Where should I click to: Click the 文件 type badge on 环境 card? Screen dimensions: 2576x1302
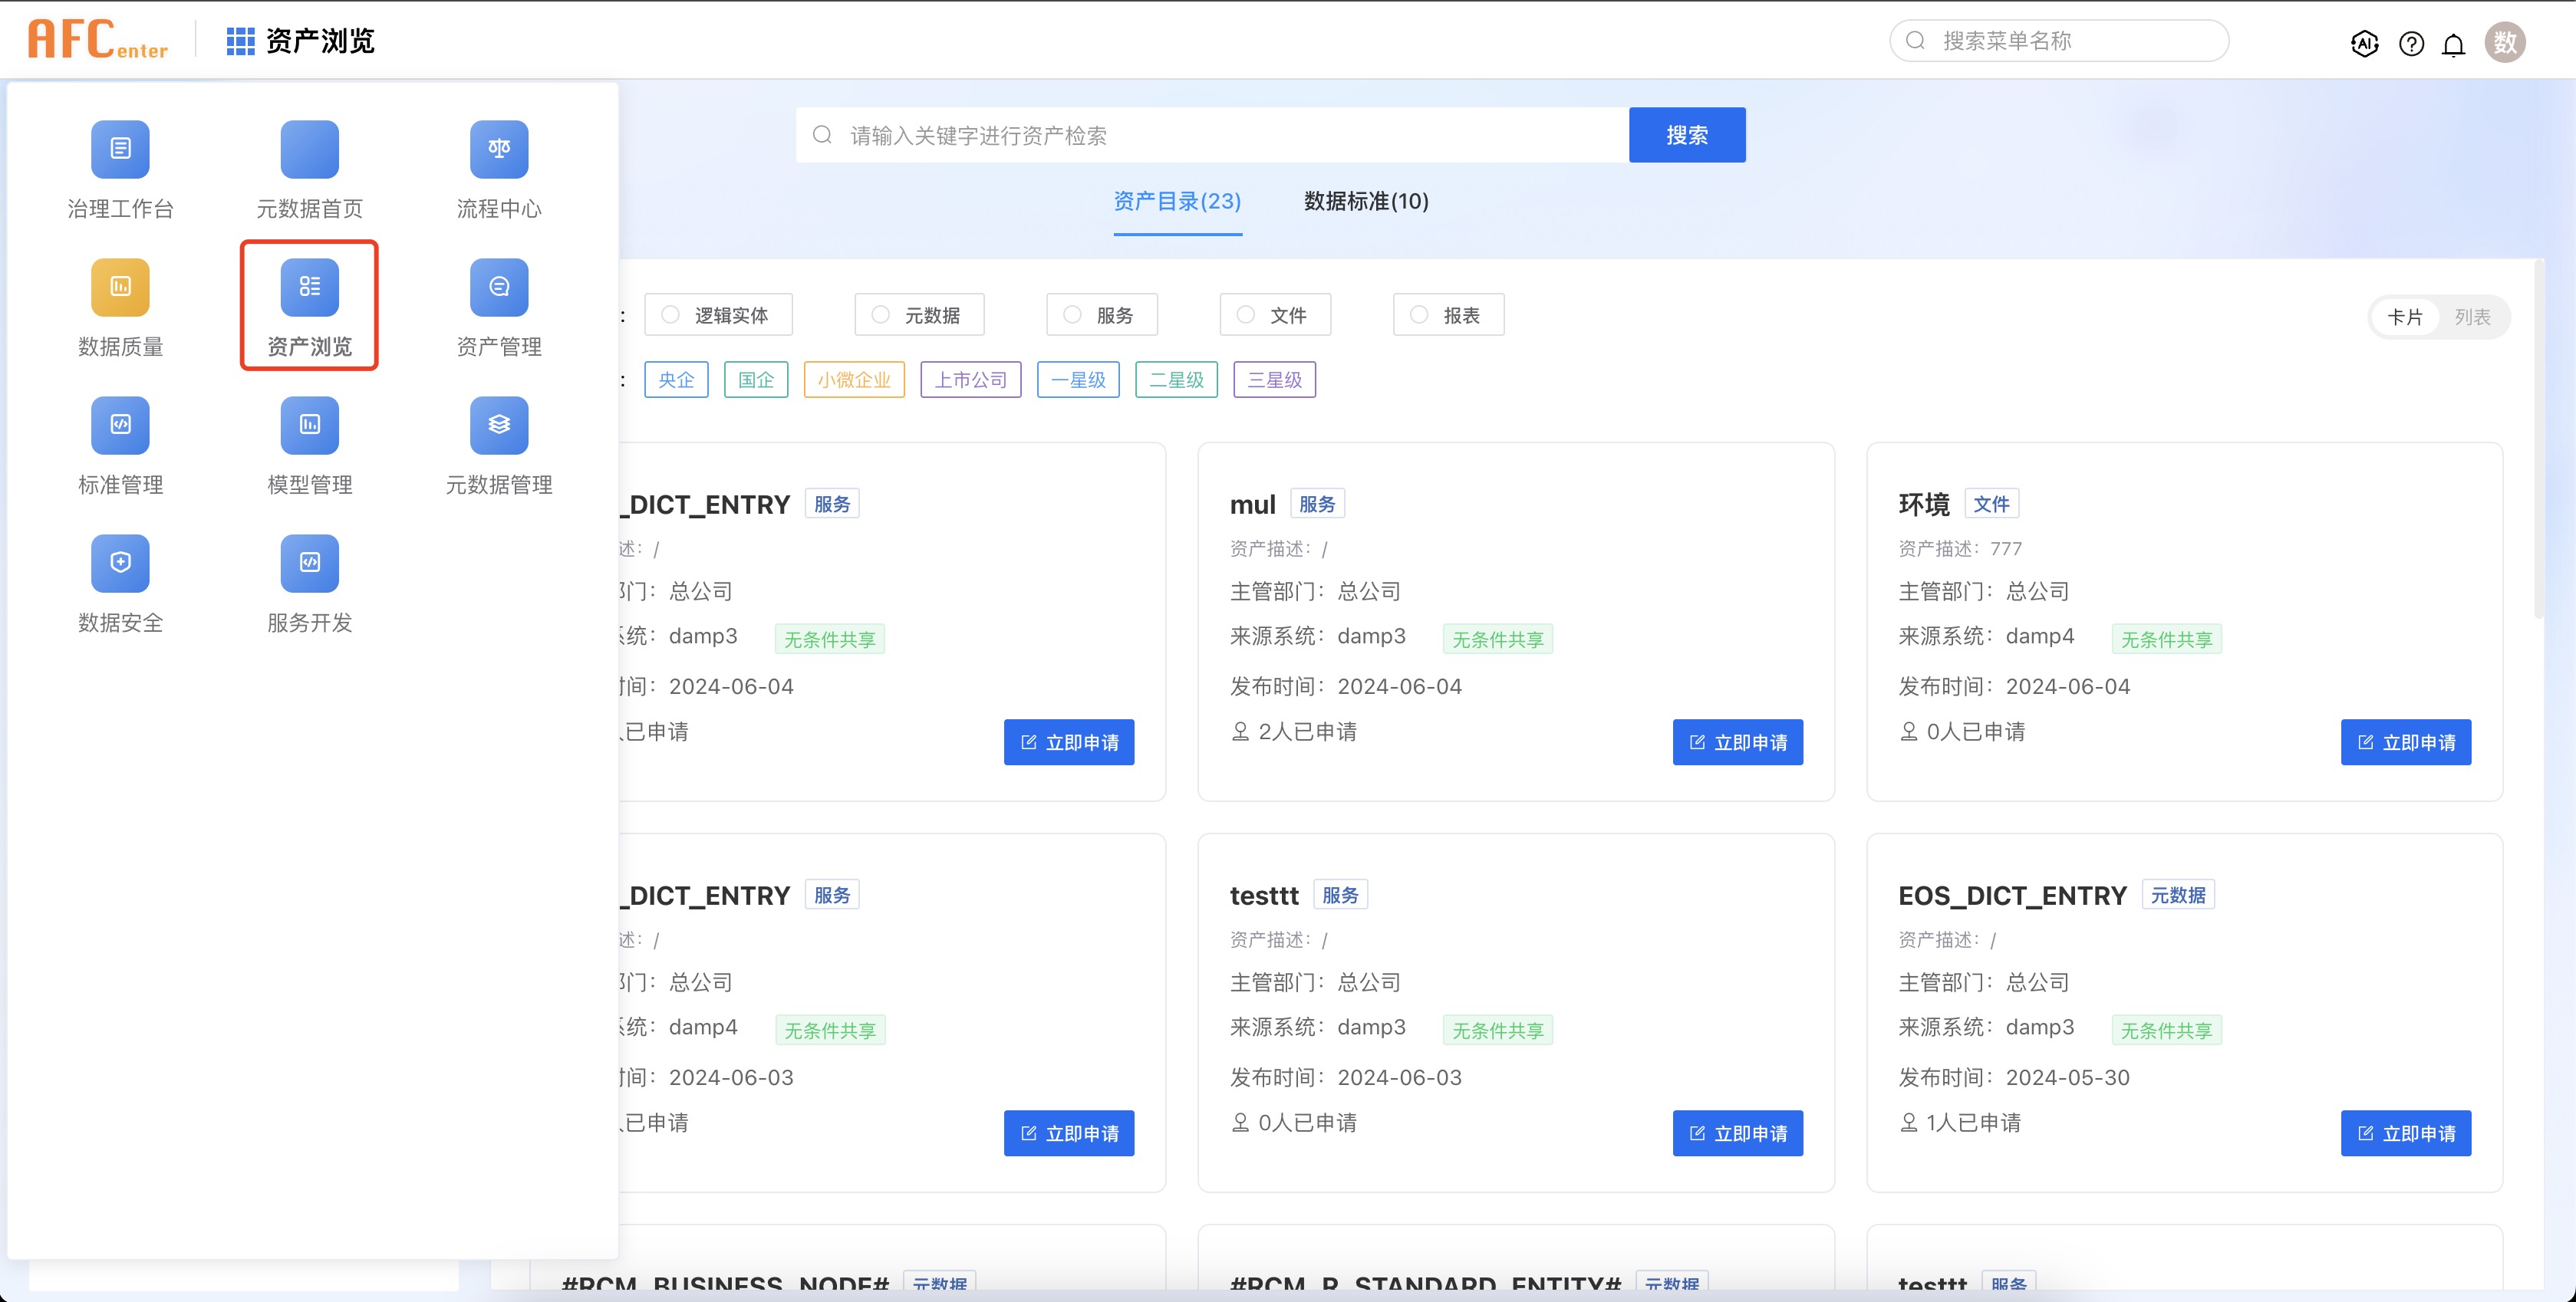tap(1991, 504)
